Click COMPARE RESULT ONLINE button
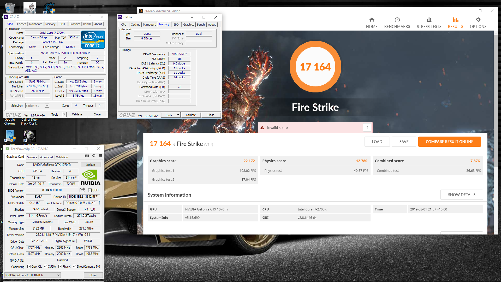The image size is (501, 282). tap(449, 142)
